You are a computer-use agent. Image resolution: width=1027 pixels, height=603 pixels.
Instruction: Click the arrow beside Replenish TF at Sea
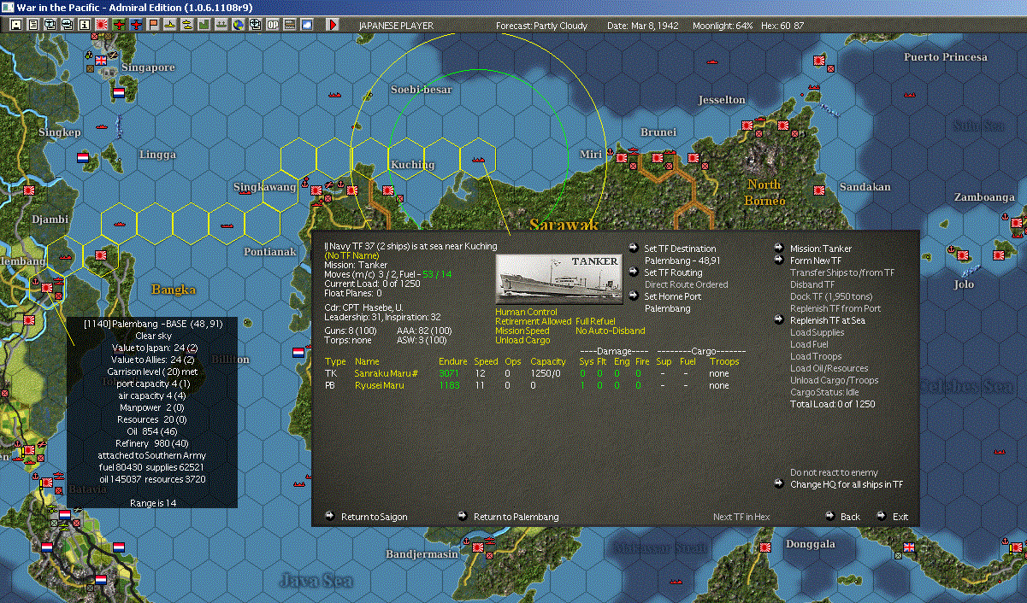779,320
